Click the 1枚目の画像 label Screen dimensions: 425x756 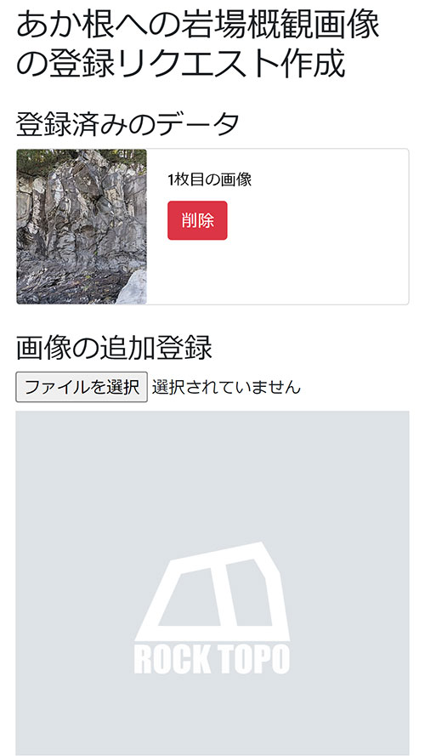pyautogui.click(x=210, y=179)
